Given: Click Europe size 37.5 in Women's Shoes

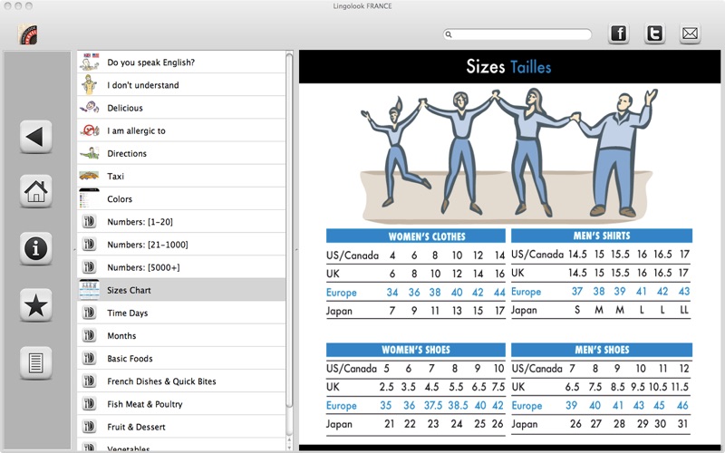Looking at the screenshot, I should (x=433, y=405).
